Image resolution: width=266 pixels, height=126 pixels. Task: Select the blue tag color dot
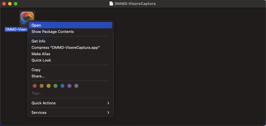(x=62, y=86)
